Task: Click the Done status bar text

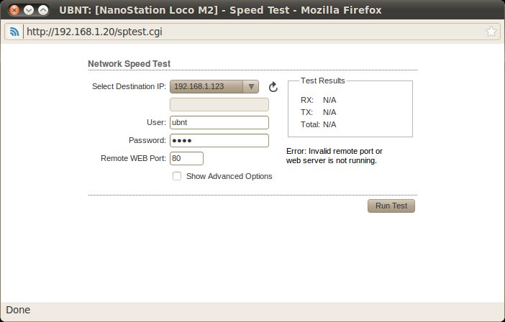Action: coord(18,310)
